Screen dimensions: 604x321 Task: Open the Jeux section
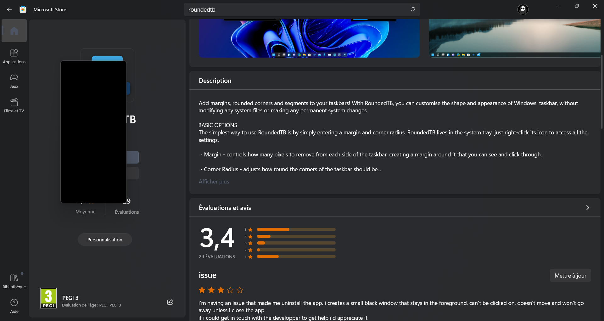coord(14,81)
